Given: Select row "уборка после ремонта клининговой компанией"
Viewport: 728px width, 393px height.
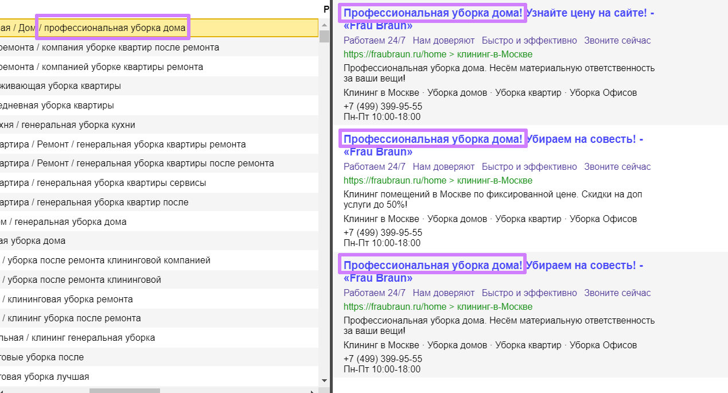Looking at the screenshot, I should (x=159, y=260).
